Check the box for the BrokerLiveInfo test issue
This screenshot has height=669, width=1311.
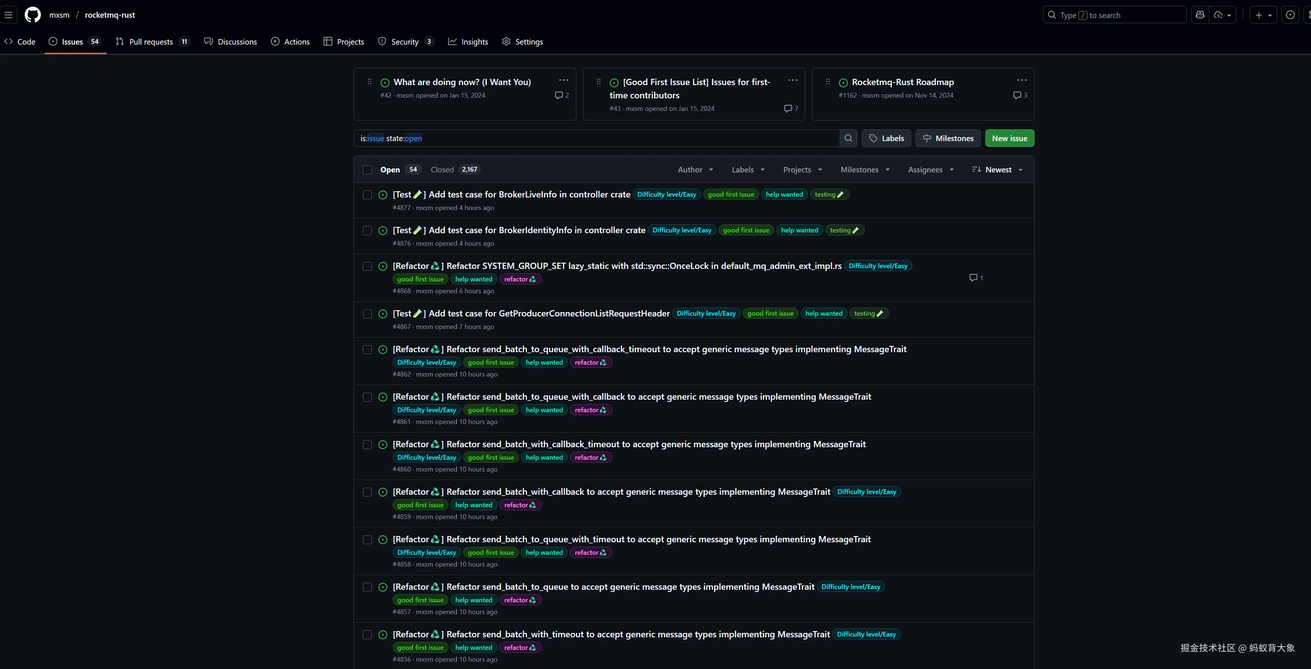pyautogui.click(x=367, y=195)
